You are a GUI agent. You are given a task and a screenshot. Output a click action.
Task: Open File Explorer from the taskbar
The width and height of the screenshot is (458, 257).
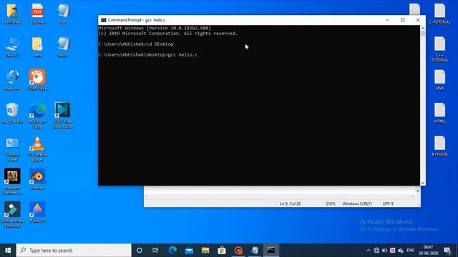pos(205,251)
